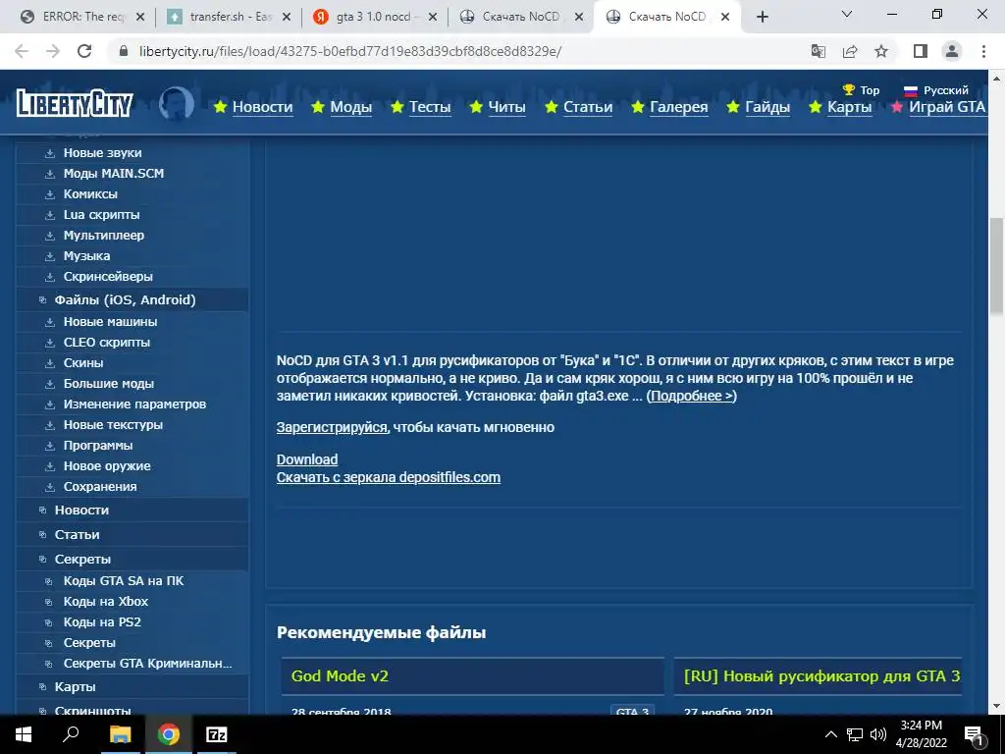Click the Google Translate icon in address bar

coord(819,51)
